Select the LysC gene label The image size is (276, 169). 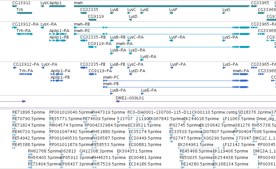tap(131, 9)
